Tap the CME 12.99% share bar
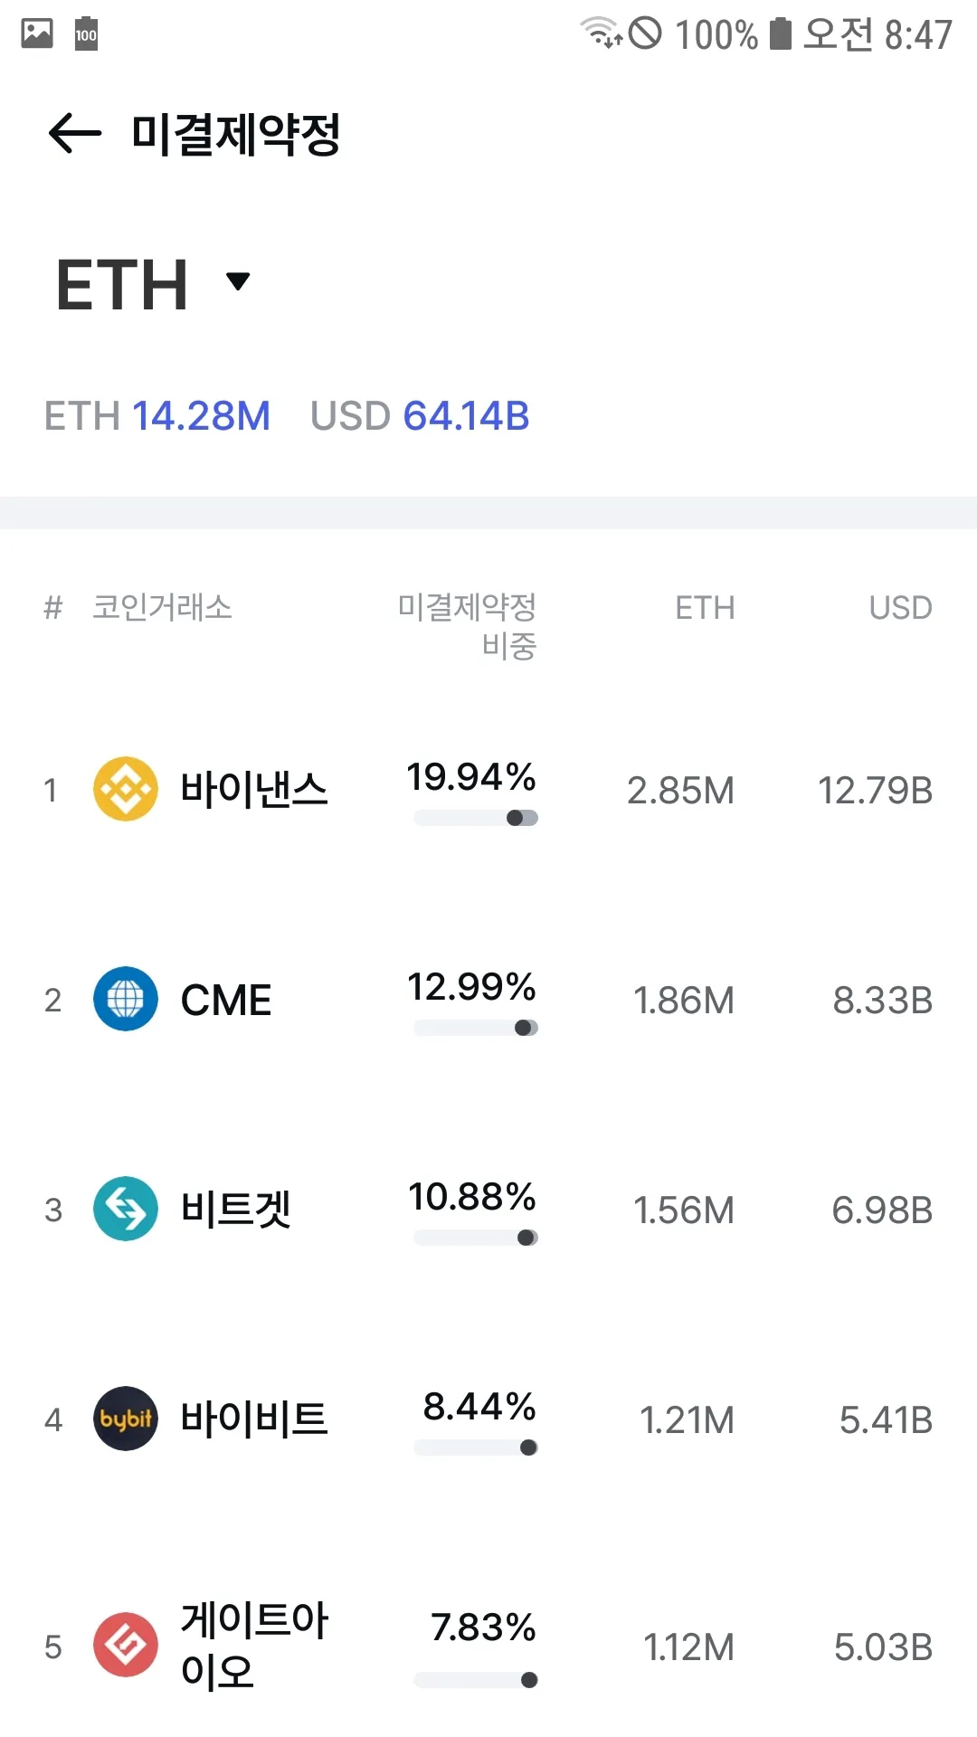Screen dimensions: 977x1737 click(x=476, y=1028)
